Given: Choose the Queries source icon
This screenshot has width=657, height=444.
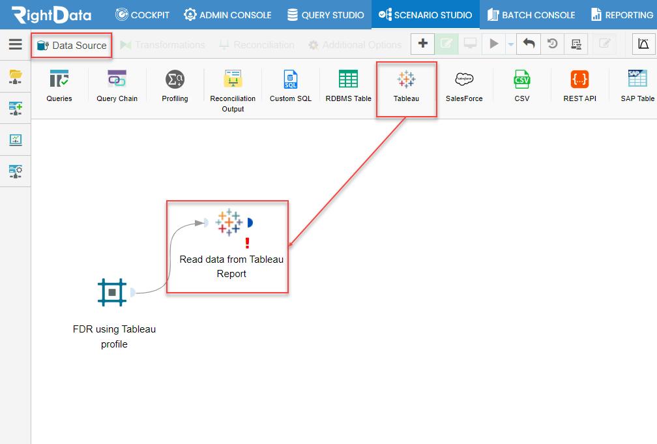Looking at the screenshot, I should (x=59, y=79).
